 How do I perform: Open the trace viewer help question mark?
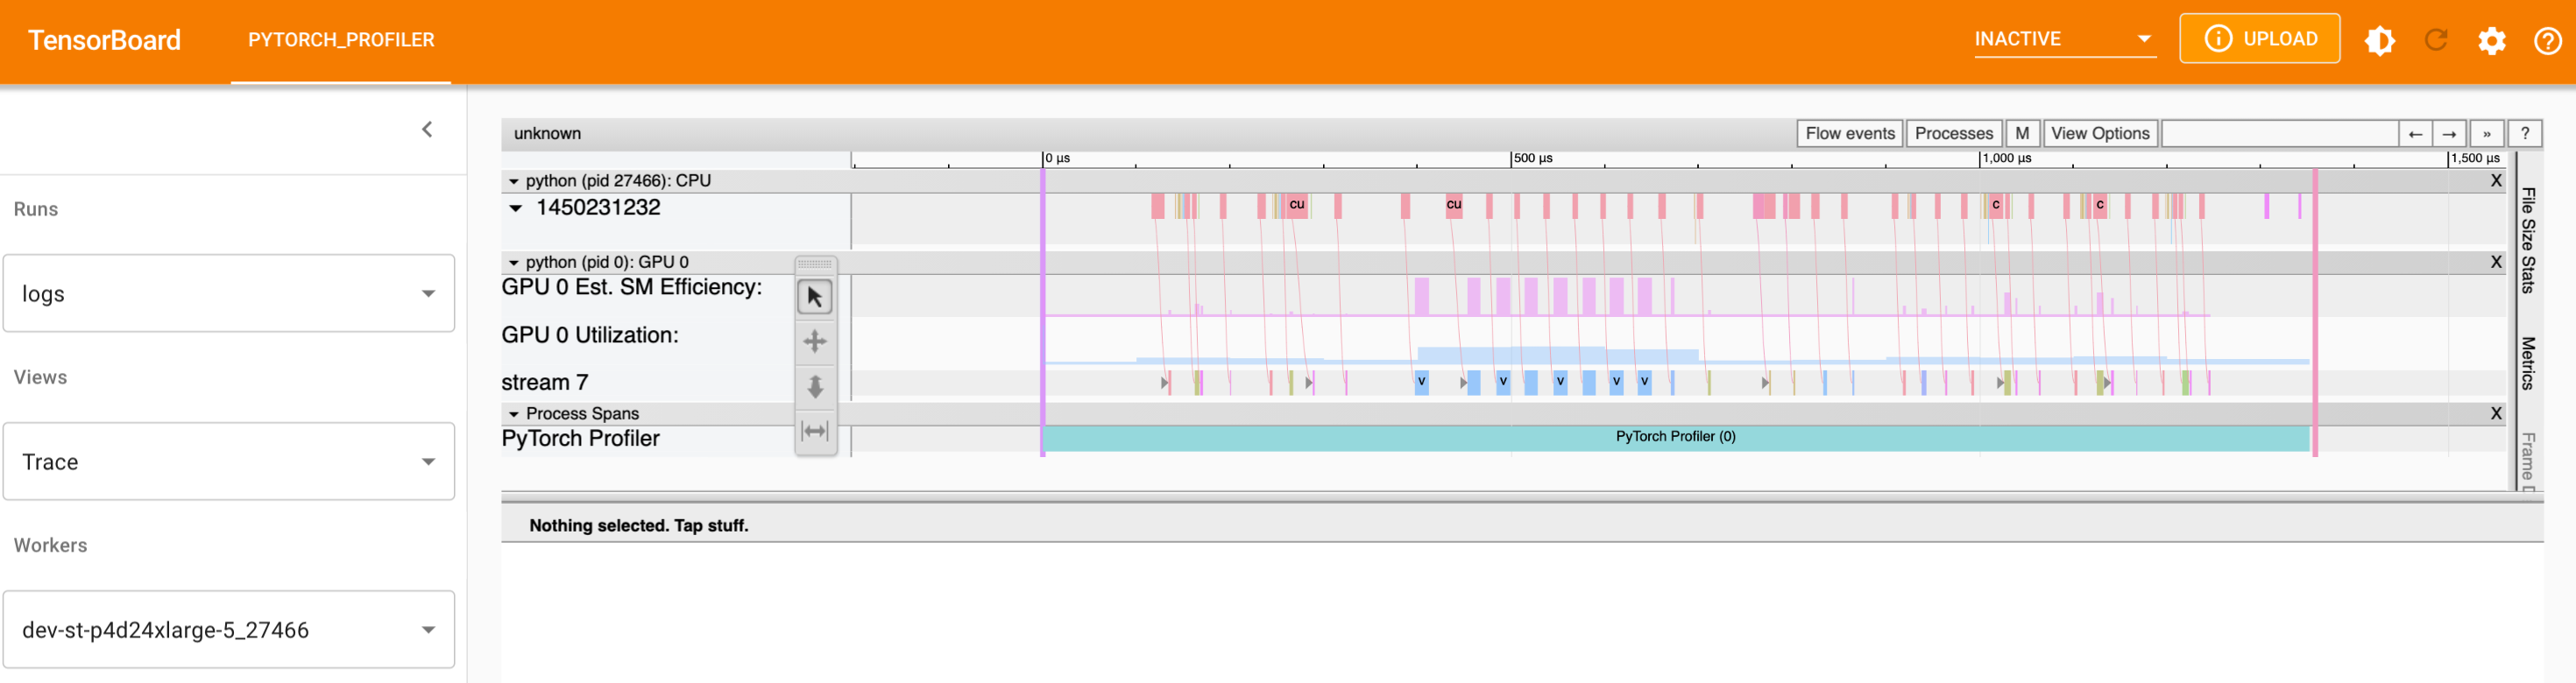(2524, 133)
